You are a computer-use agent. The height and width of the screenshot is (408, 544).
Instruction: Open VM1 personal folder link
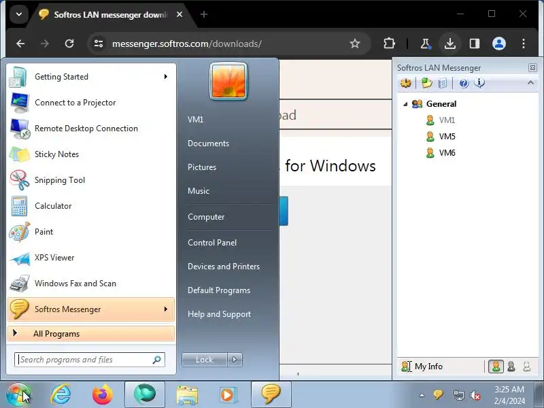click(x=195, y=120)
